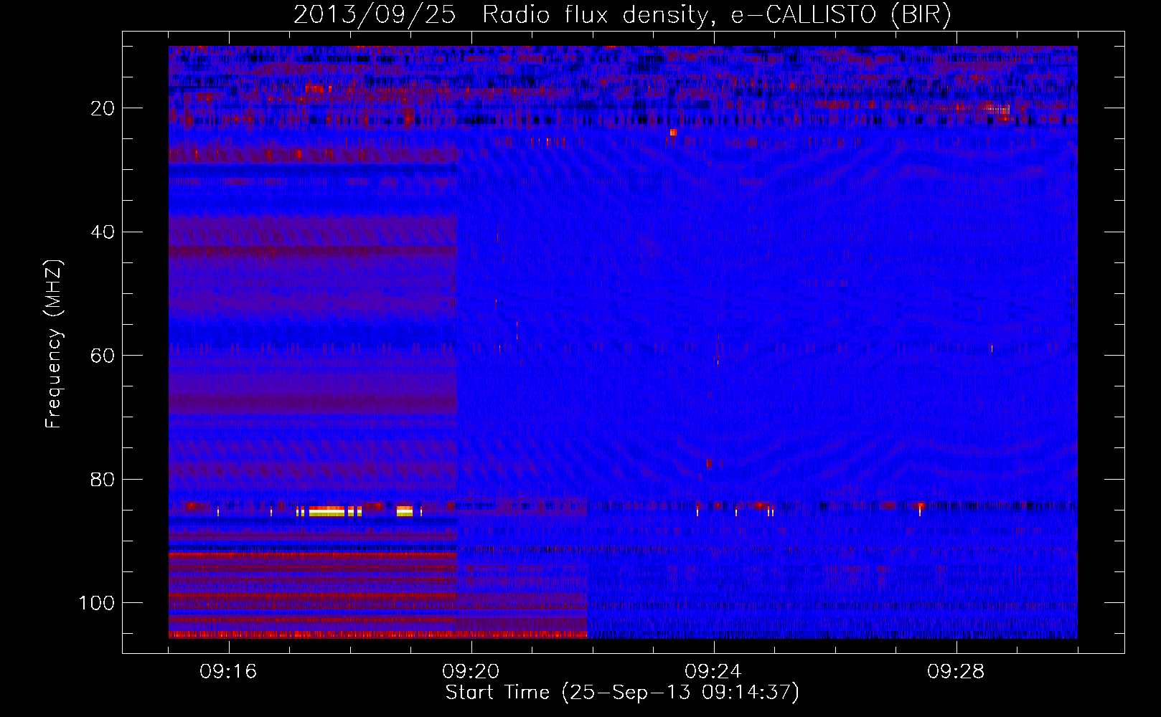Image resolution: width=1161 pixels, height=717 pixels.
Task: Click the 'Start Time (25-Sep-13 09:14:37)' label
Action: tap(623, 693)
